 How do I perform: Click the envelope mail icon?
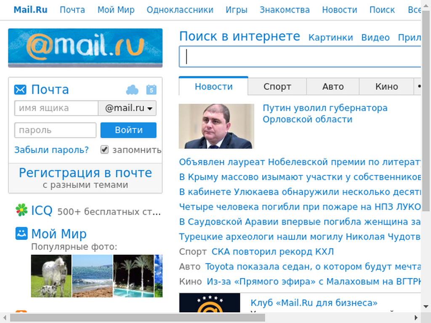coord(20,90)
